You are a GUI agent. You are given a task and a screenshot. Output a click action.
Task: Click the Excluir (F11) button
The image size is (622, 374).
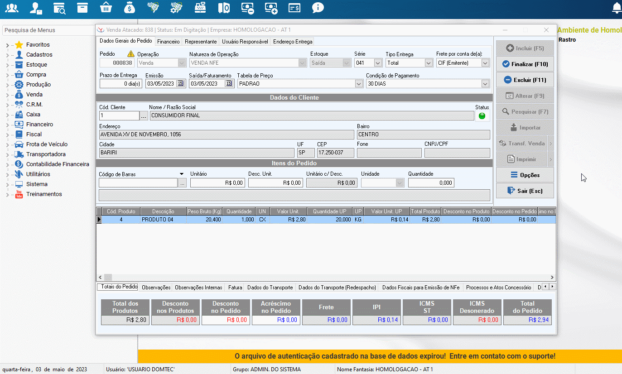pyautogui.click(x=525, y=80)
